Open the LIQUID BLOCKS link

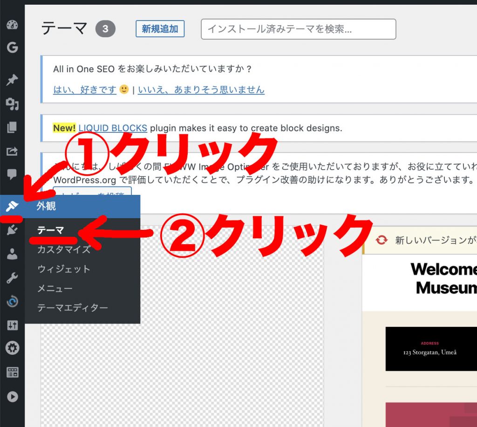(x=113, y=128)
